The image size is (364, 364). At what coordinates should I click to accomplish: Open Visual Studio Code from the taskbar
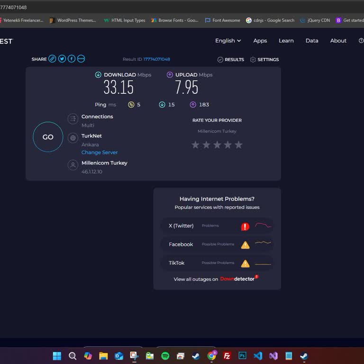[258, 356]
